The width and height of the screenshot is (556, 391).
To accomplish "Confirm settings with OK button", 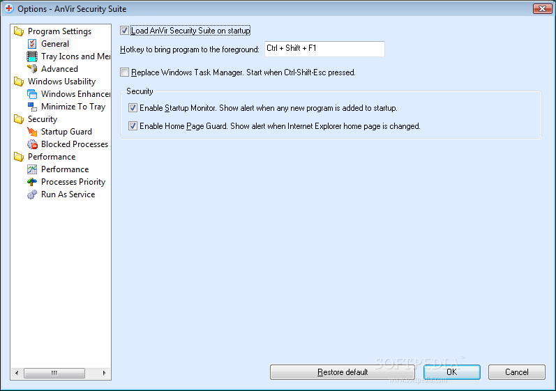I will (452, 372).
